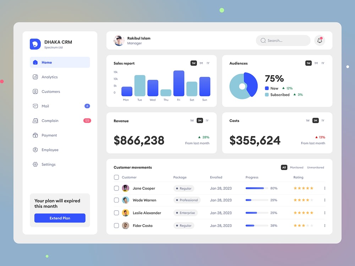This screenshot has height=266, width=355.
Task: Click the Complain notepad icon
Action: [35, 121]
